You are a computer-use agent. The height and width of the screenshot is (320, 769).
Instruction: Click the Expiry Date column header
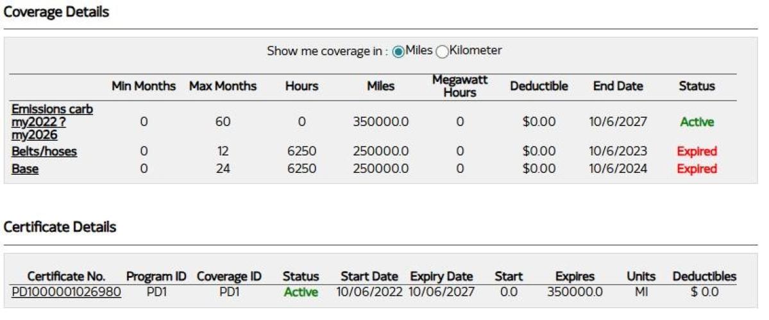(x=441, y=276)
